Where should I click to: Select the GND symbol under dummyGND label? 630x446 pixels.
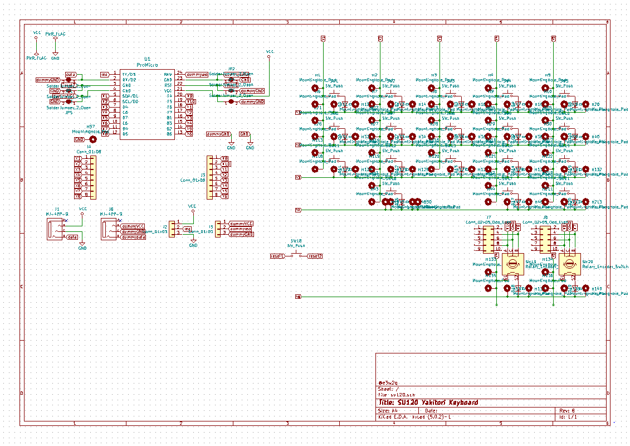(x=231, y=145)
